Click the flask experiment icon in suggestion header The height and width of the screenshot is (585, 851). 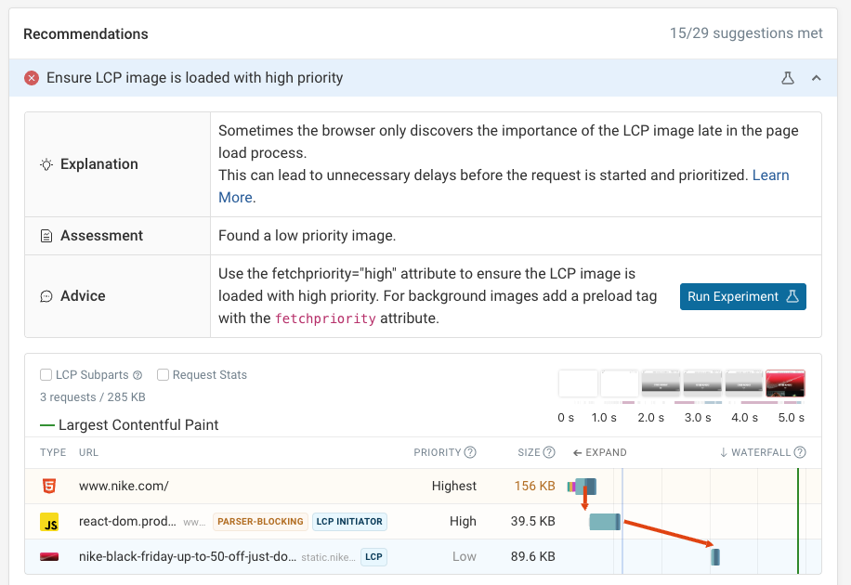788,78
